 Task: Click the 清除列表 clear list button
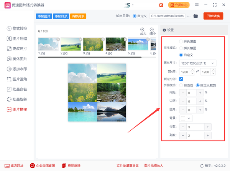coord(78,16)
